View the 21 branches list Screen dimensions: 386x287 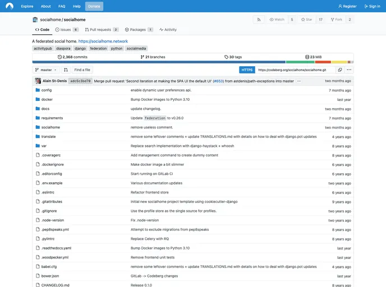pos(153,57)
